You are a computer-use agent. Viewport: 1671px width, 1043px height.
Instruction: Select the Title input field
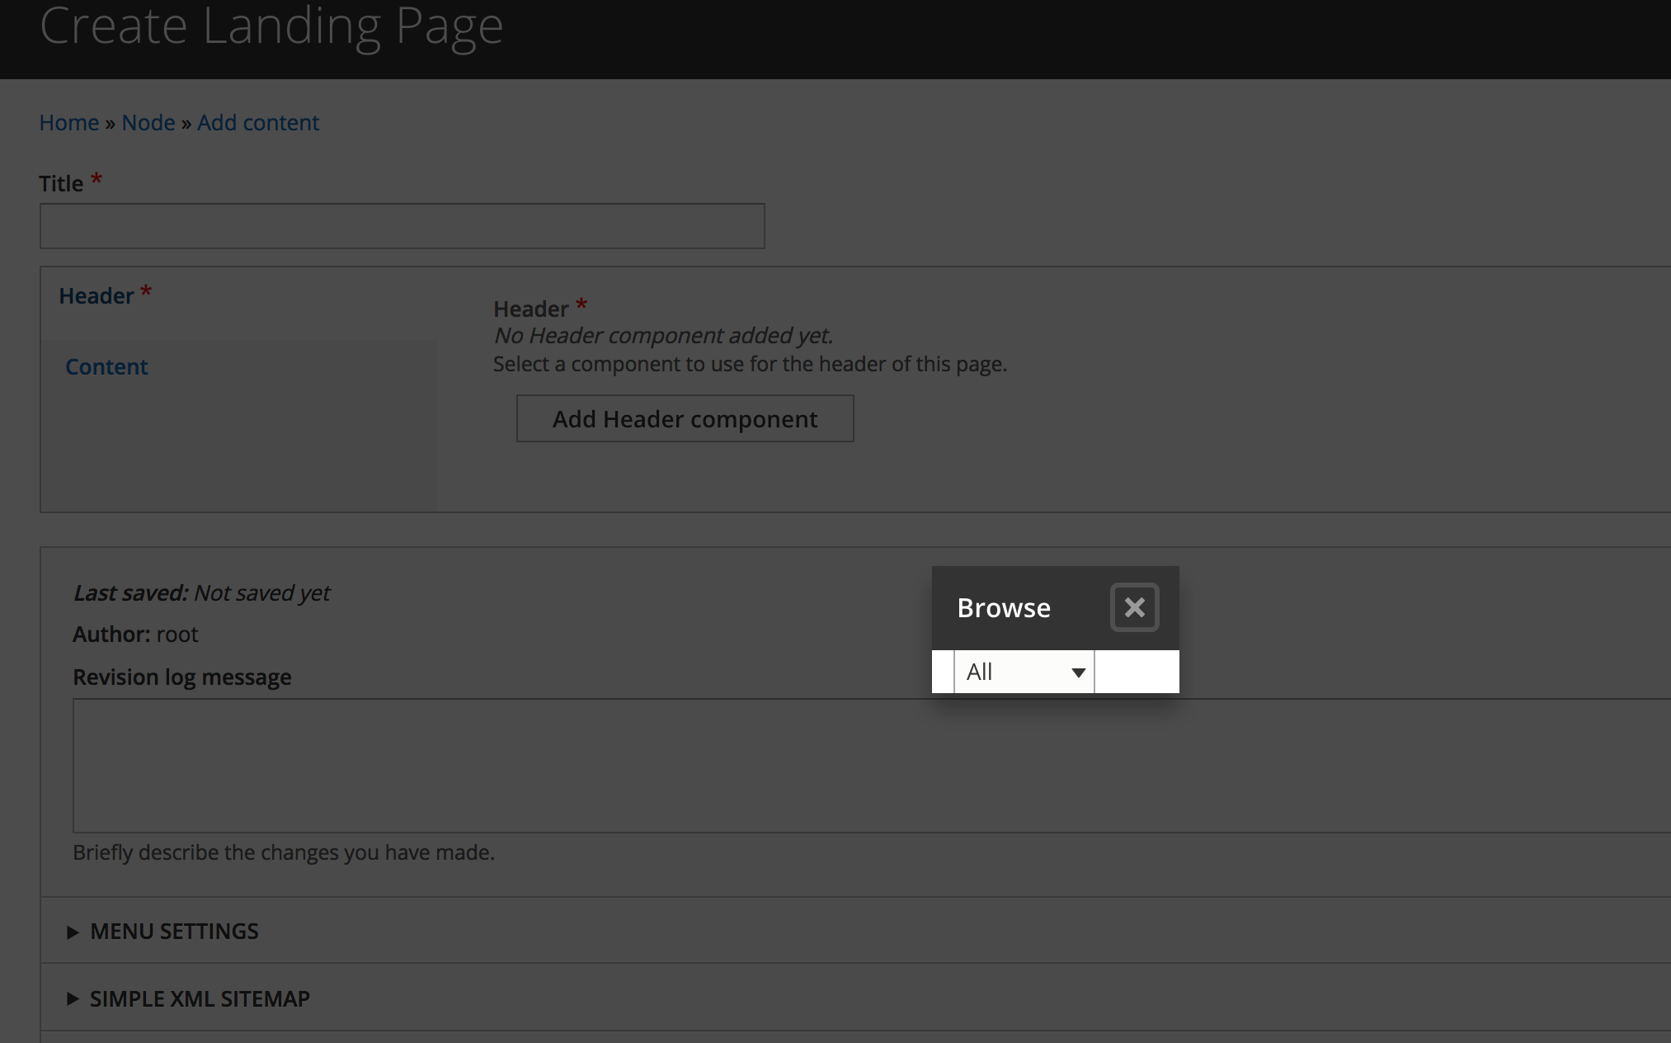point(402,225)
